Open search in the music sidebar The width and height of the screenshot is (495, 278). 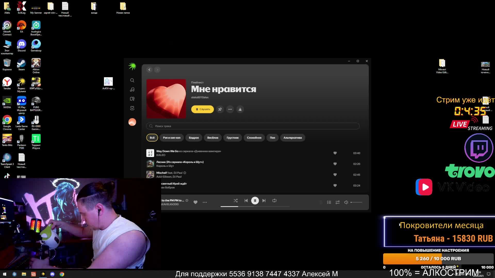[132, 80]
